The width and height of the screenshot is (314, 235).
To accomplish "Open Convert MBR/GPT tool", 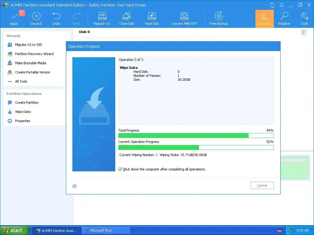I will (x=184, y=18).
